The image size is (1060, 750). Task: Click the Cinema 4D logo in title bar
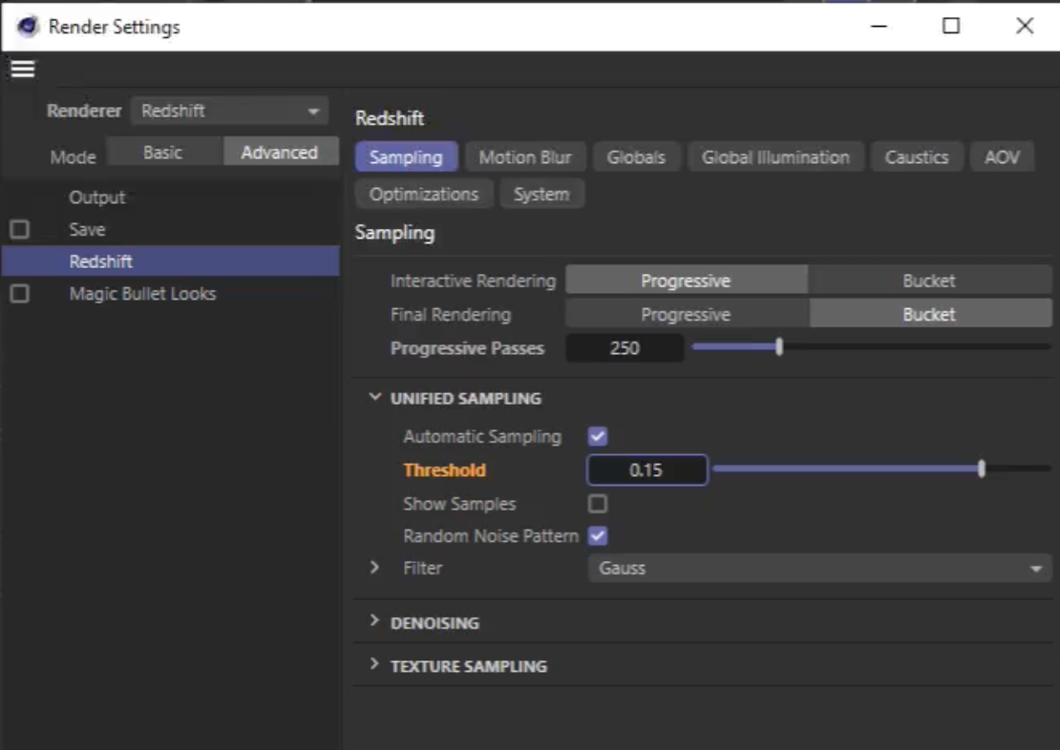pos(29,27)
